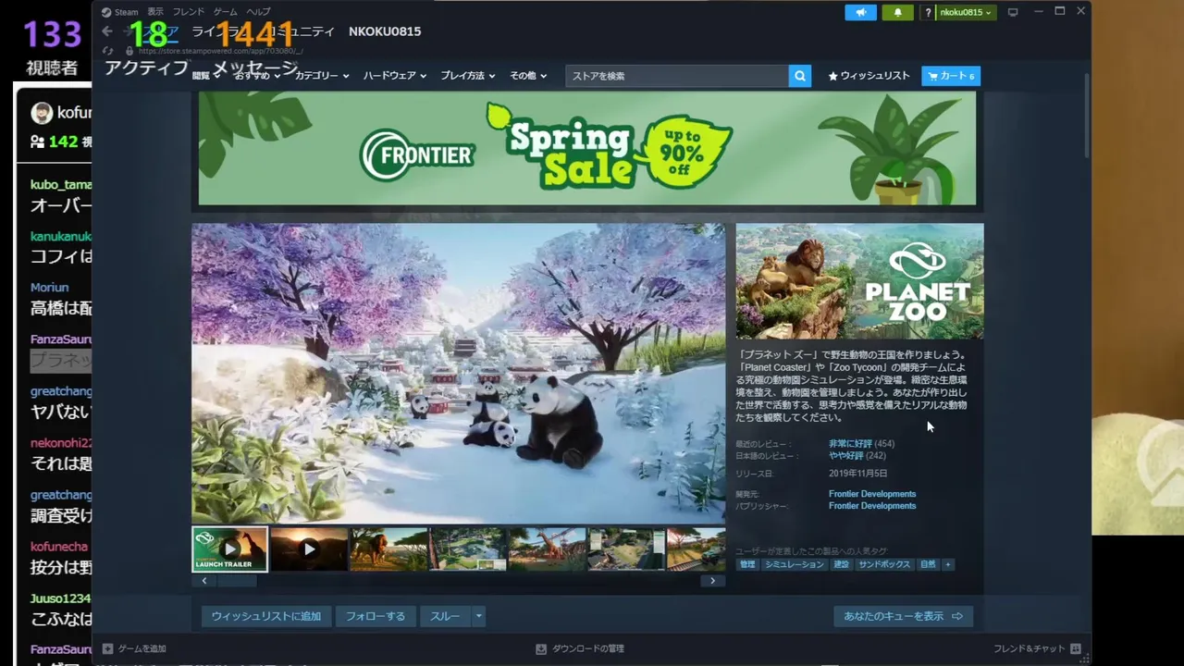Open the first Frontier Developments link
The image size is (1184, 666).
click(x=872, y=494)
